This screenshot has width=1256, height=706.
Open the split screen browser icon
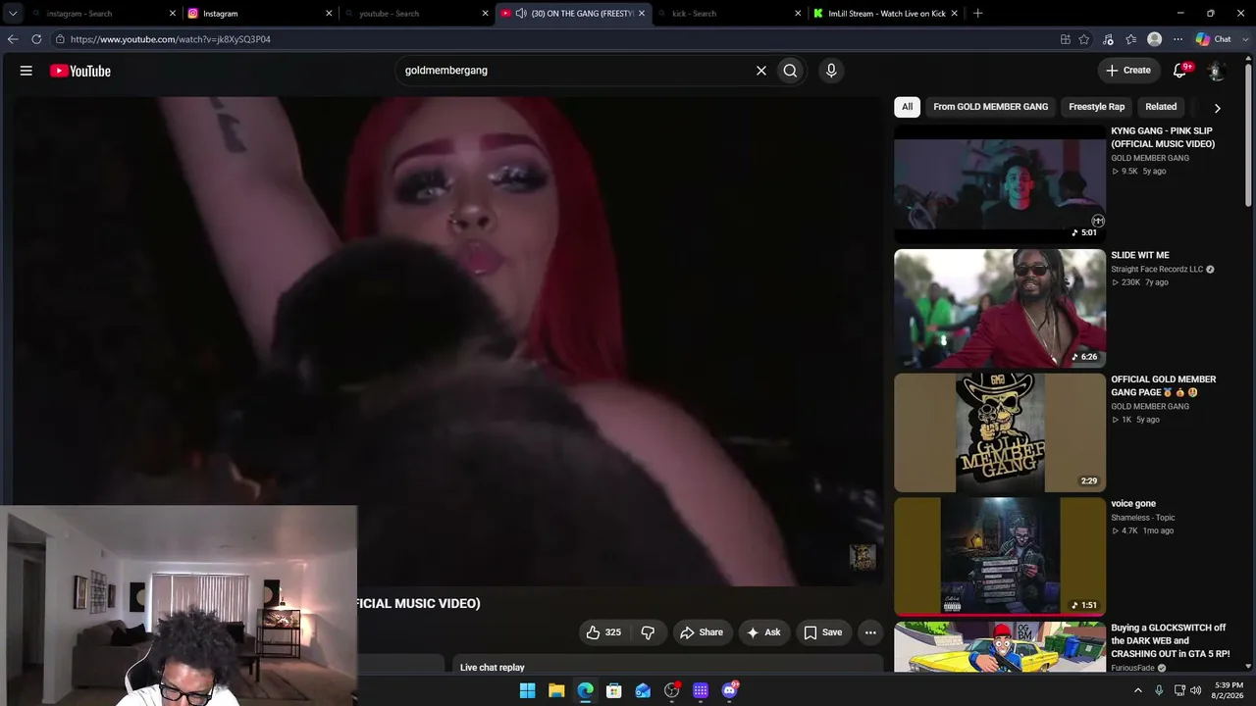(x=1065, y=39)
